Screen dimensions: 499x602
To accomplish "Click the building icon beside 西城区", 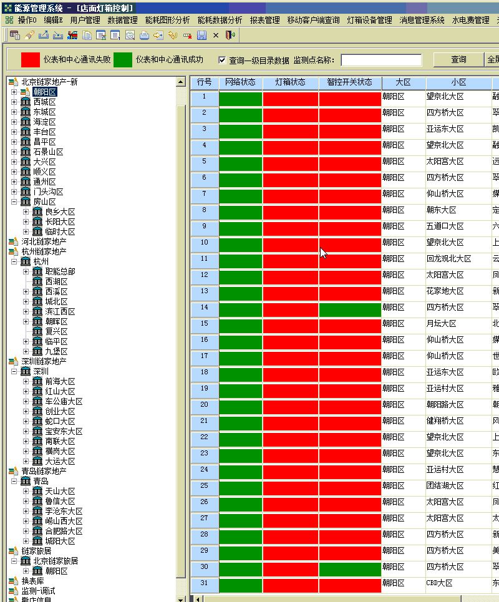I will pos(26,102).
